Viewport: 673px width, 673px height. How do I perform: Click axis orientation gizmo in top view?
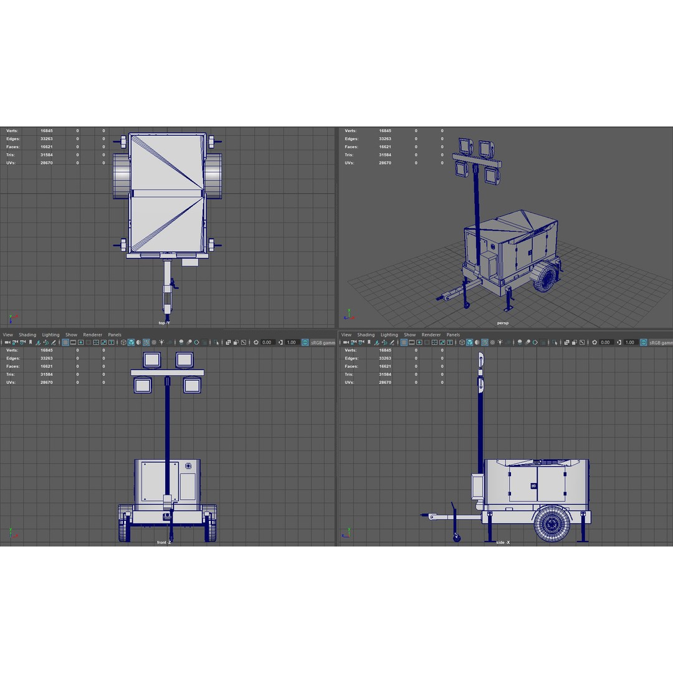coord(13,318)
